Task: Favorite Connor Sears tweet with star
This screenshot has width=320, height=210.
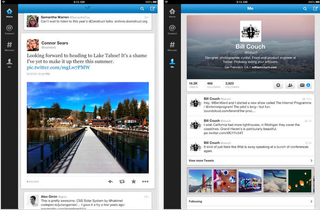Action: [134, 182]
